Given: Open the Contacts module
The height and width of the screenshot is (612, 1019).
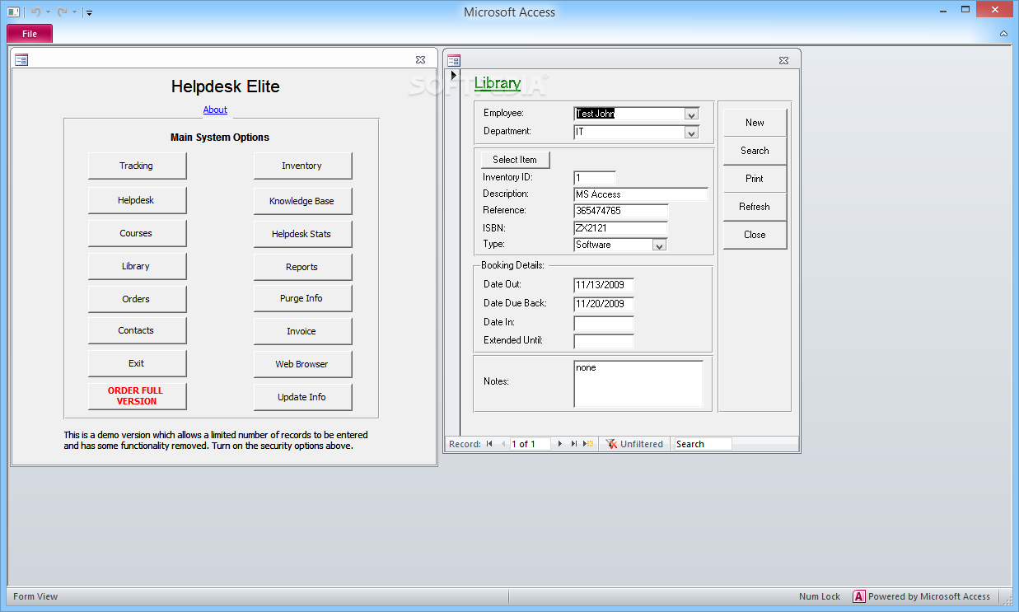Looking at the screenshot, I should coord(137,330).
